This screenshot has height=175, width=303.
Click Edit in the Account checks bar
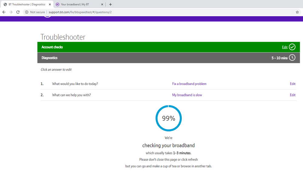point(284,47)
